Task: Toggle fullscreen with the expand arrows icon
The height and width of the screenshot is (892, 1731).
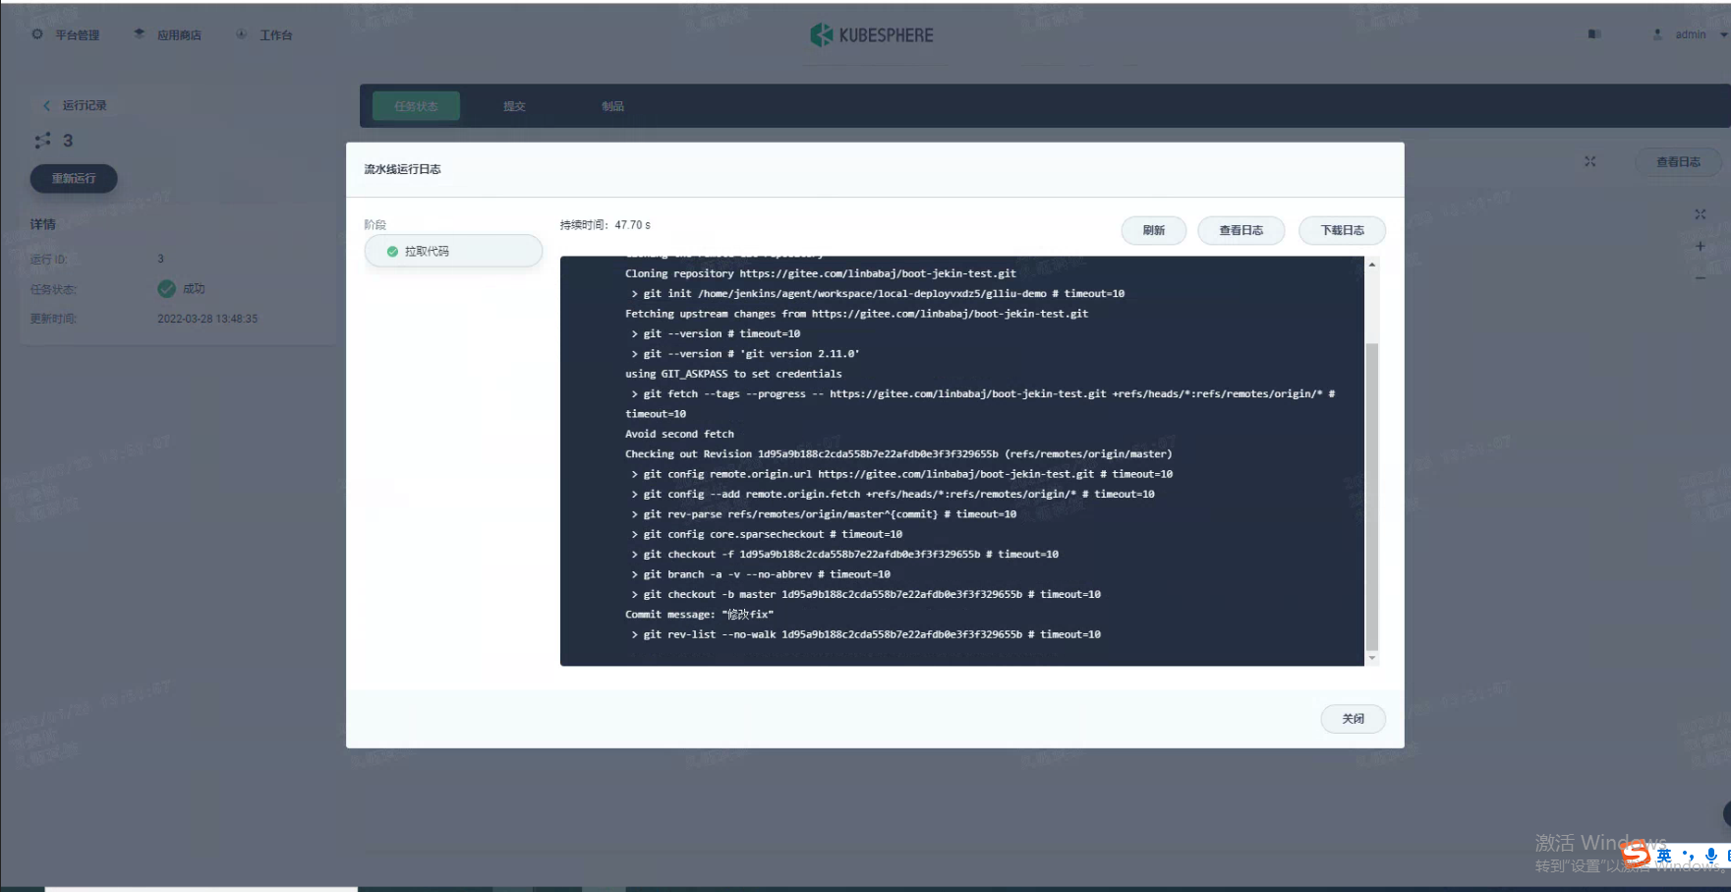Action: click(1700, 213)
